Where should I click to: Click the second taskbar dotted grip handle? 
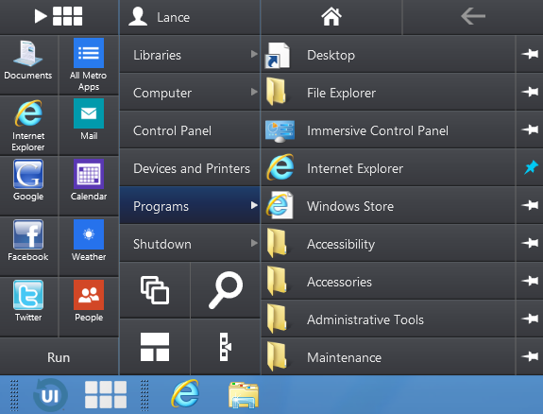tap(144, 395)
